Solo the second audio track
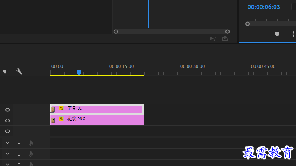296x166 pixels. [x=19, y=154]
